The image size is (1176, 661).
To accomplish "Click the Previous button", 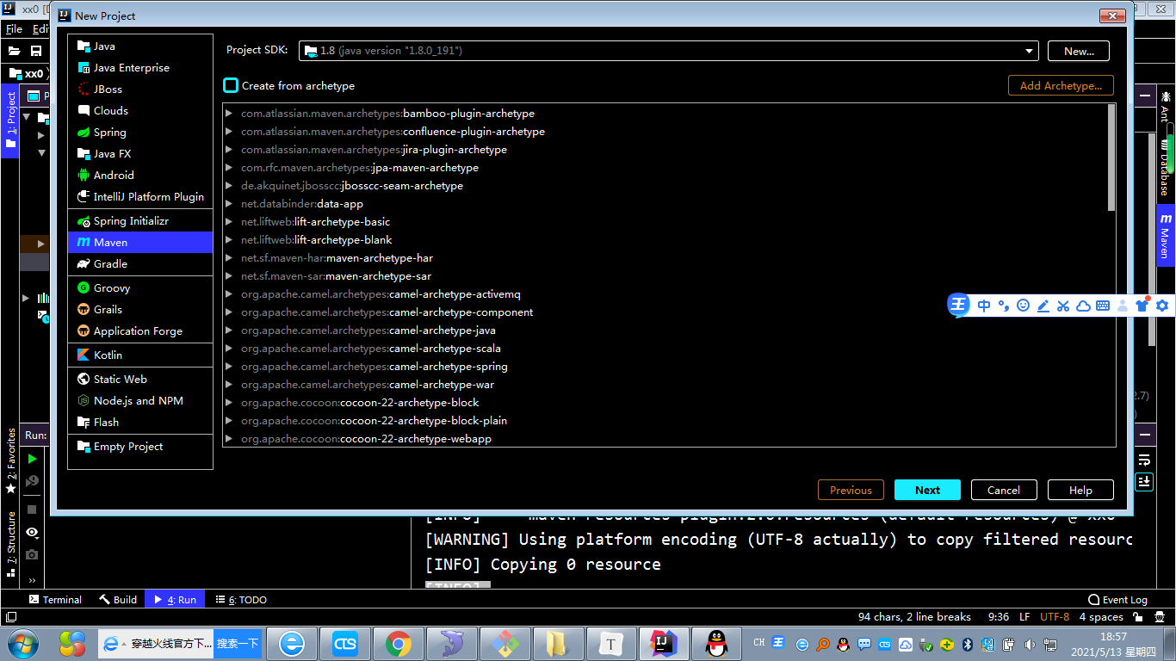I will coord(851,490).
